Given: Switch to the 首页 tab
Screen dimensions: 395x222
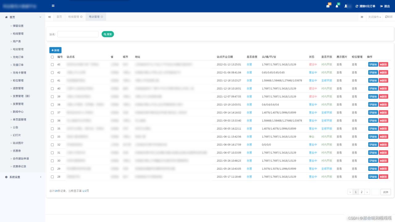Looking at the screenshot, I should click(x=59, y=17).
